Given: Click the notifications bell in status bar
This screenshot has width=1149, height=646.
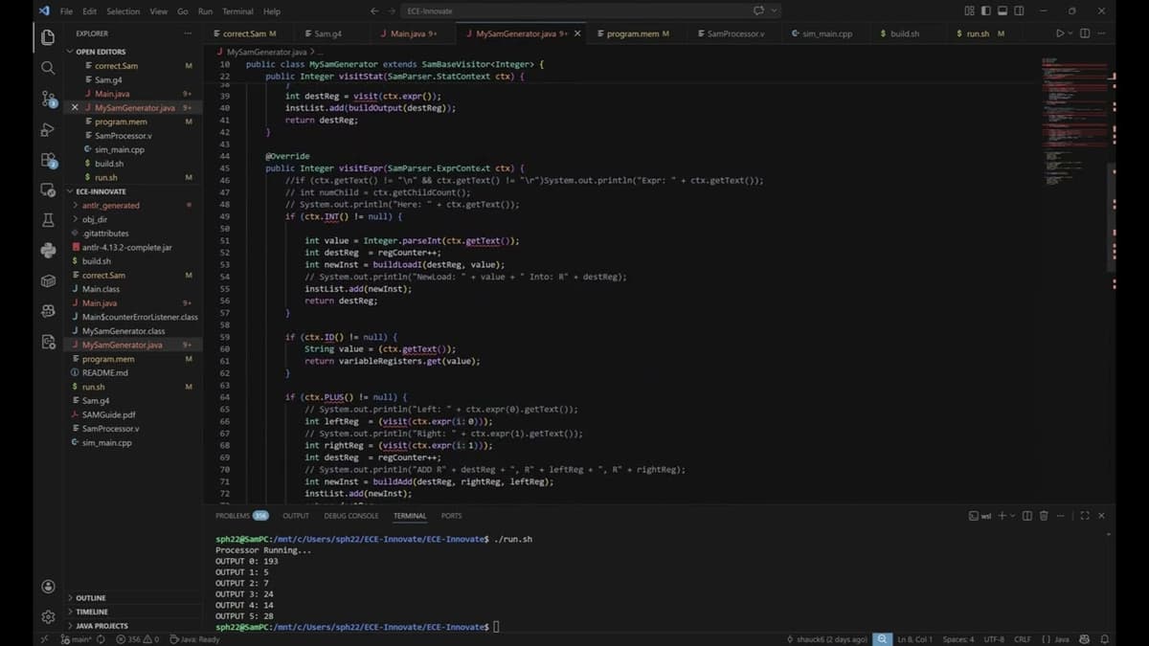Looking at the screenshot, I should pyautogui.click(x=1104, y=638).
